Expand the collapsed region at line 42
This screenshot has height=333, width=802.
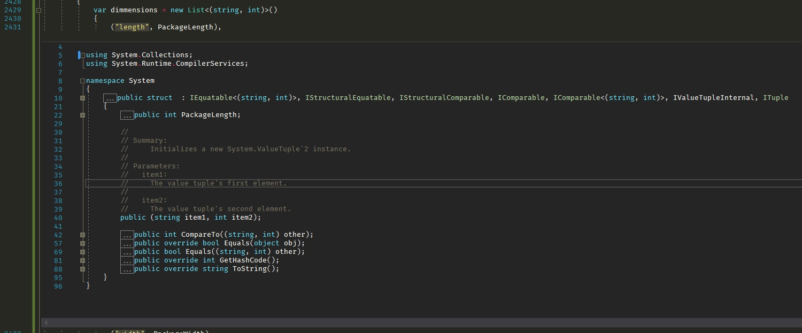tap(83, 234)
